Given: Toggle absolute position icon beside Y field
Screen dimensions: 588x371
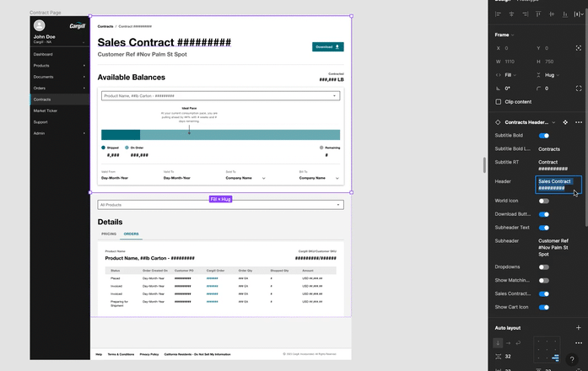Looking at the screenshot, I should tap(579, 48).
